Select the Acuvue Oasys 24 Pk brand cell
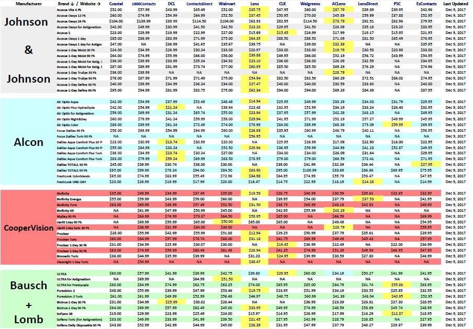The height and width of the screenshot is (329, 473). point(71,21)
